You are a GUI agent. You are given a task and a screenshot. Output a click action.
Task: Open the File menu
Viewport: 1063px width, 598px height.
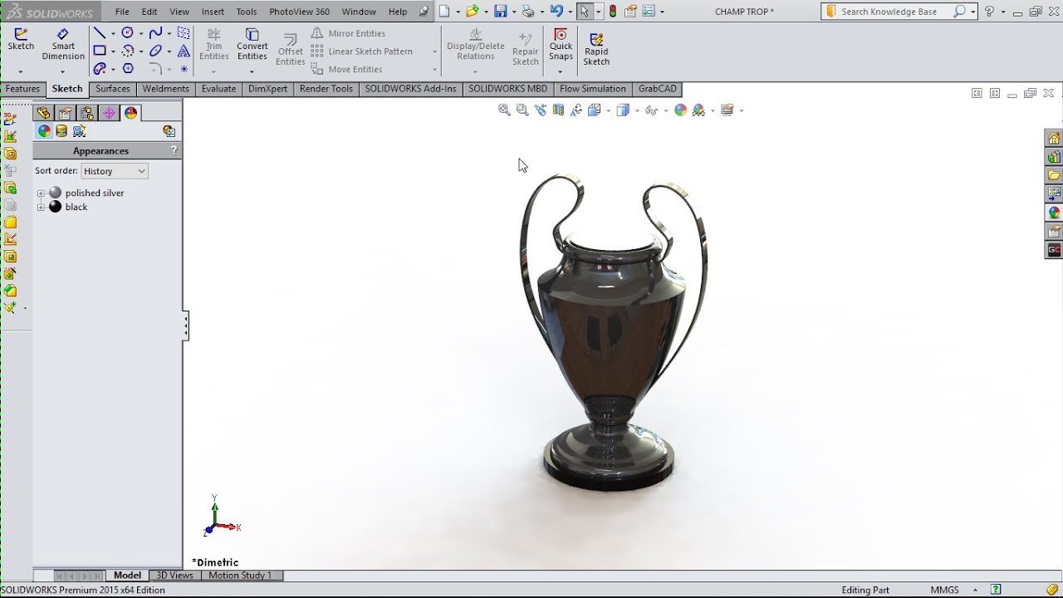tap(122, 12)
